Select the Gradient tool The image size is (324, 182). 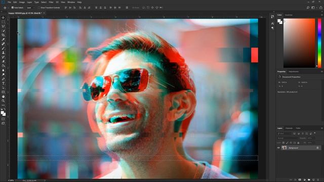(3, 66)
